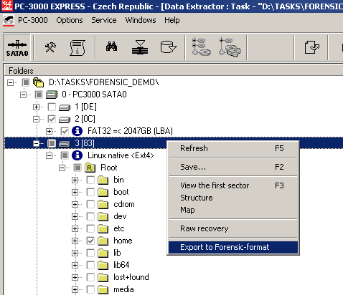Expand the home folder node
This screenshot has width=343, height=295.
75,241
